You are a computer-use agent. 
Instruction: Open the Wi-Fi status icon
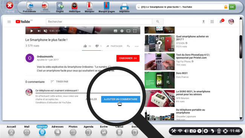click(x=180, y=131)
